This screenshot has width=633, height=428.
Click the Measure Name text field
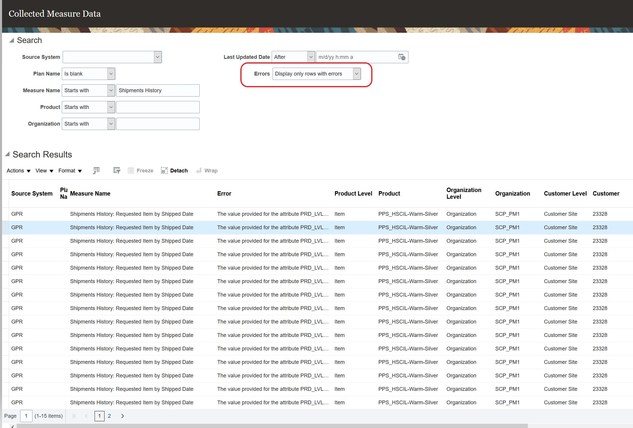click(x=158, y=90)
